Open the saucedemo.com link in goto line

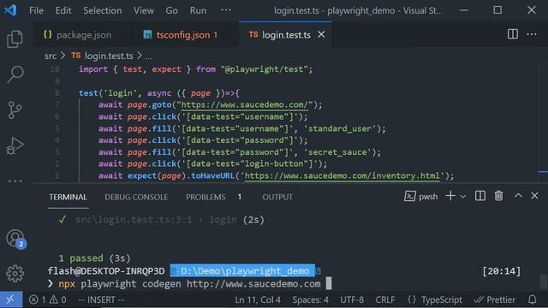tap(245, 104)
